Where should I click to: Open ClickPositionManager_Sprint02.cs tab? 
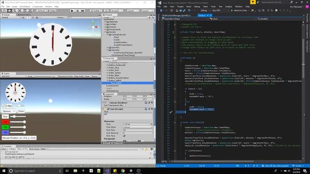click(x=176, y=15)
